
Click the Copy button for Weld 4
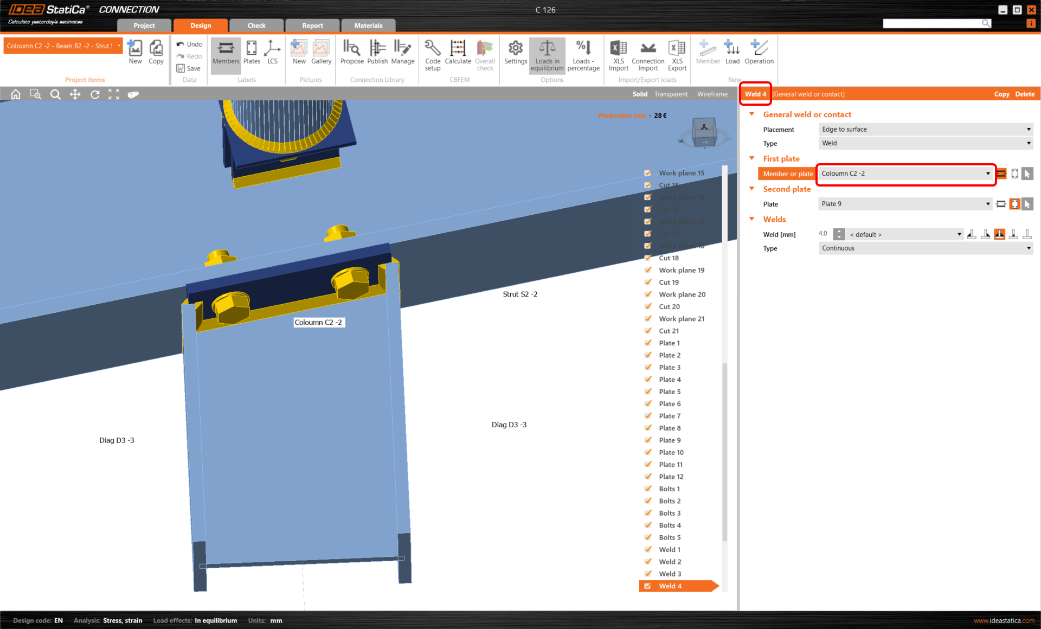click(1000, 94)
